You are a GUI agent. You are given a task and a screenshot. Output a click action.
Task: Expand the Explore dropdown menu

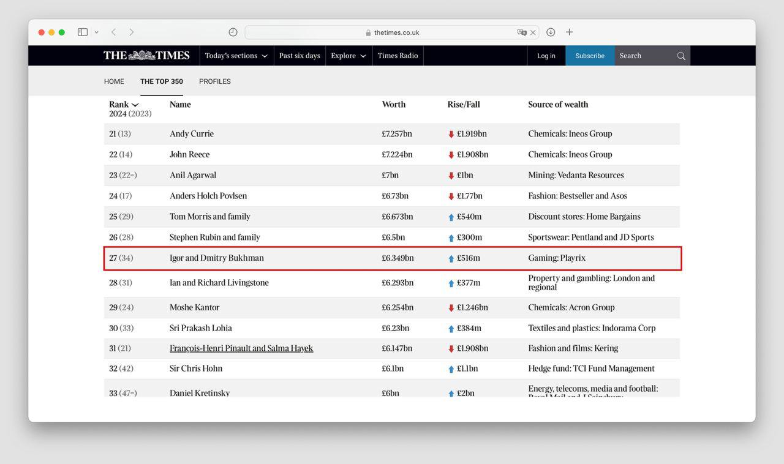pos(349,56)
